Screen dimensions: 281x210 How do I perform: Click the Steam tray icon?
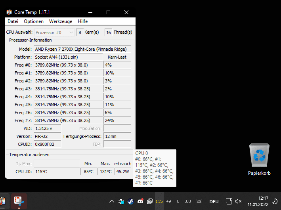pyautogui.click(x=131, y=201)
